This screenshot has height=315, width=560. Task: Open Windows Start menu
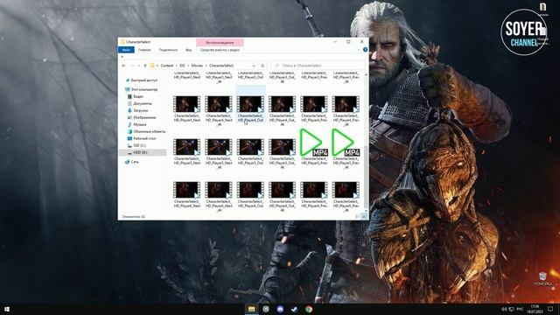click(x=7, y=309)
